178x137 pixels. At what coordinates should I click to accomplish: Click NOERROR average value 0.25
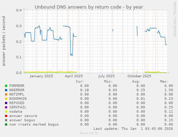[141, 90]
